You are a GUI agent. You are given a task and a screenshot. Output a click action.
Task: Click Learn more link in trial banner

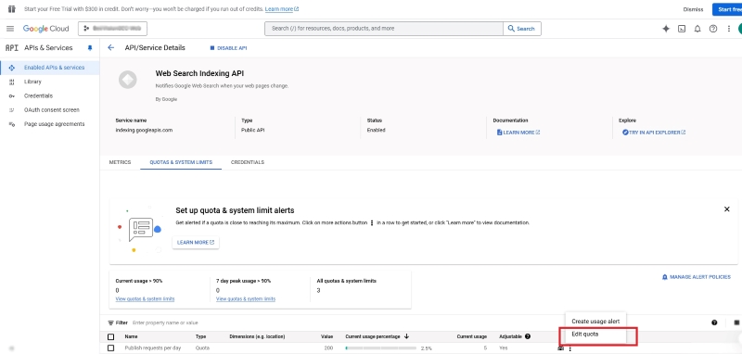[x=282, y=9]
